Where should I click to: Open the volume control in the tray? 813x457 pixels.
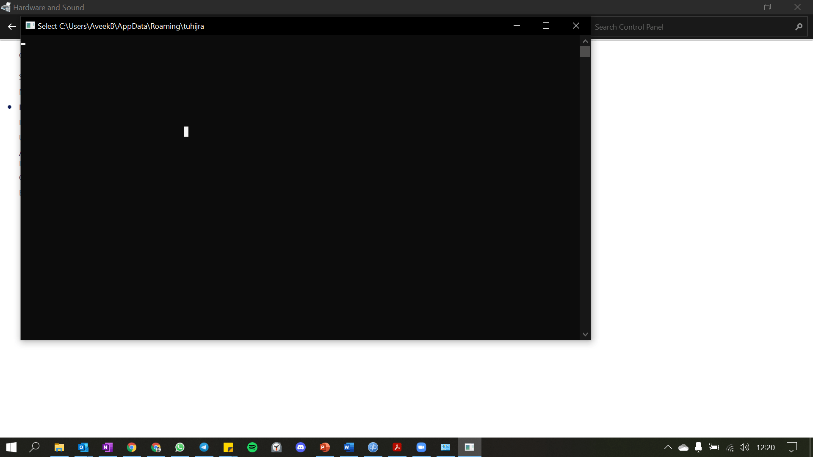744,447
